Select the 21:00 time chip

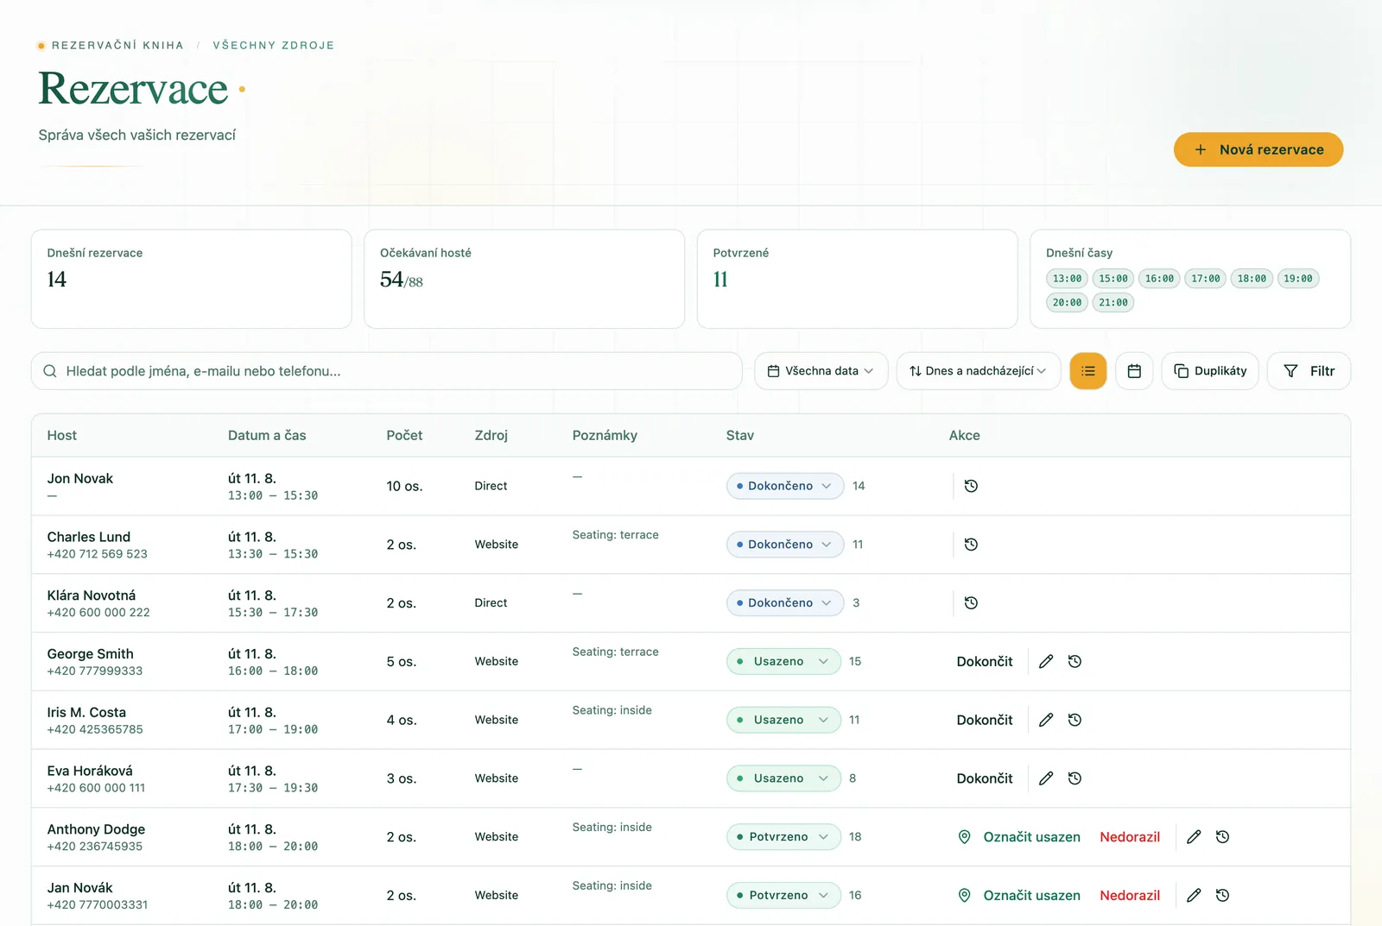click(x=1113, y=303)
